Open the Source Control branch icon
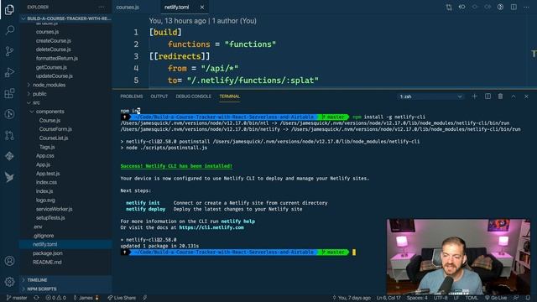537x302 pixels. pos(9,51)
